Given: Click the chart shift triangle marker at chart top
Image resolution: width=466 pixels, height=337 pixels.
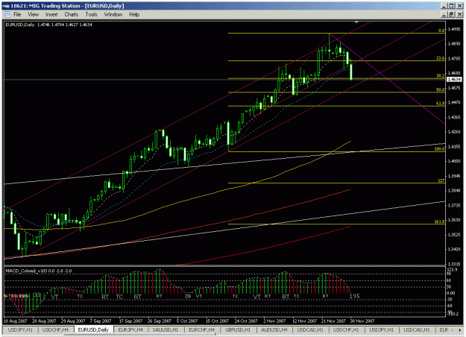Looking at the screenshot, I should pyautogui.click(x=356, y=22).
